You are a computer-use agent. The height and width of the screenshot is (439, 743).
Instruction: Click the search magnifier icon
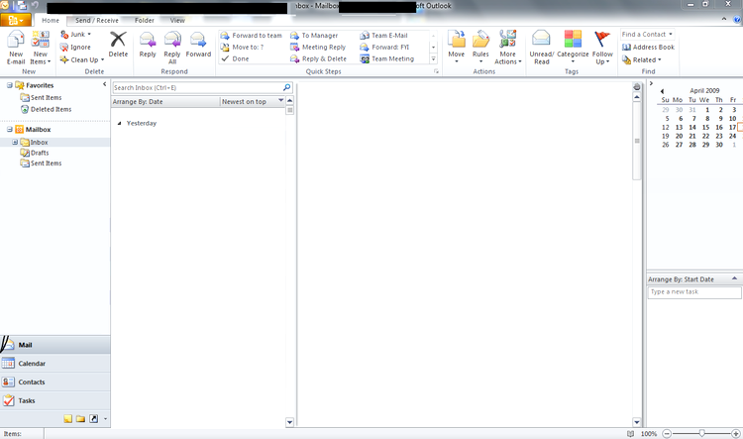point(286,88)
